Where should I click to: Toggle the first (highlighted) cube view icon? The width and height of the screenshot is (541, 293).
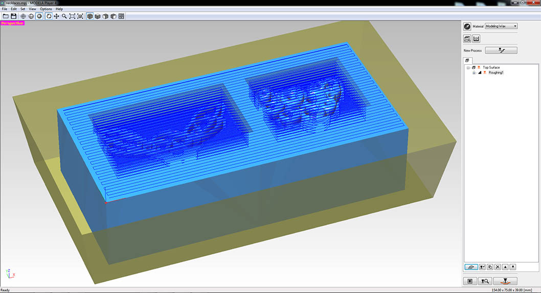pyautogui.click(x=89, y=16)
